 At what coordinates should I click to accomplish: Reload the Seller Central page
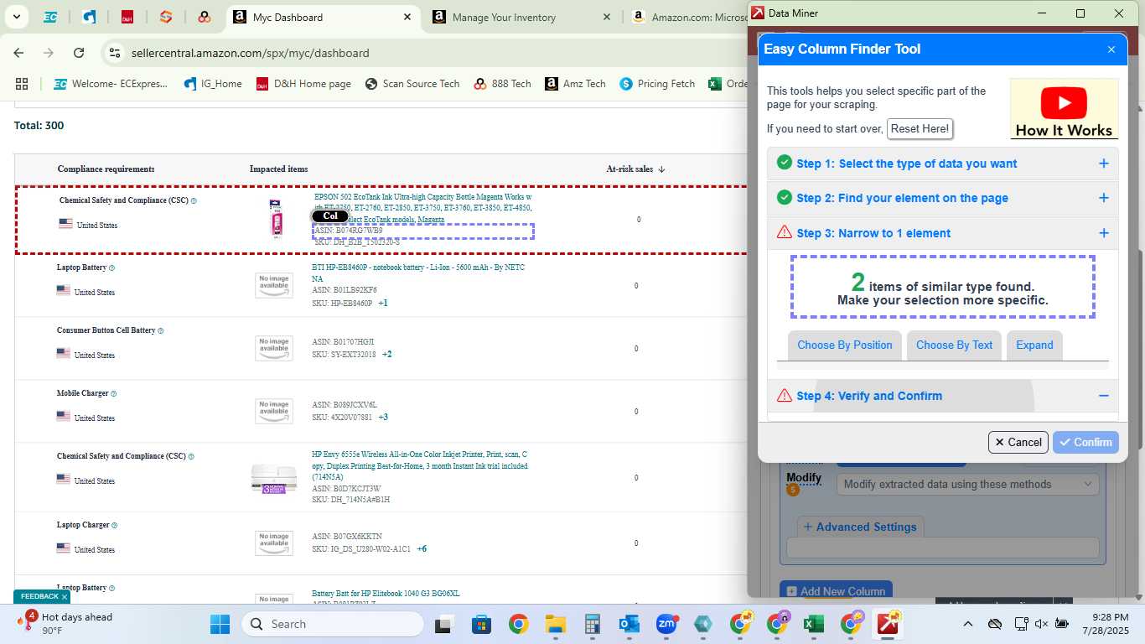[x=79, y=53]
